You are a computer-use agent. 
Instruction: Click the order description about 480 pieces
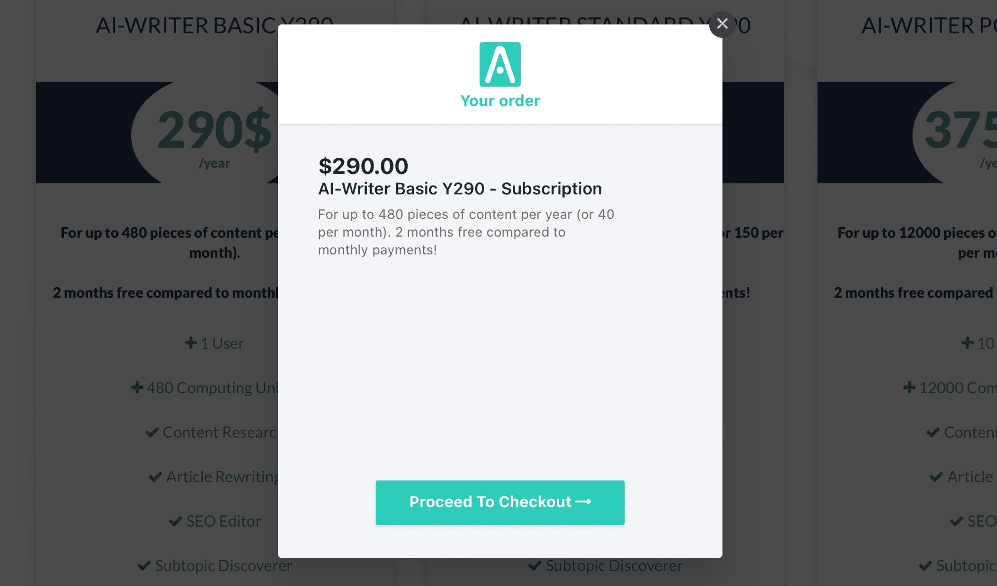tap(466, 232)
